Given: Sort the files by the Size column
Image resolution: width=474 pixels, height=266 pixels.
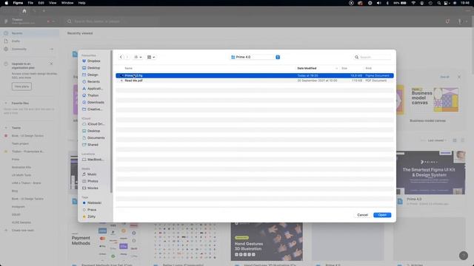Looking at the screenshot, I should coord(344,69).
